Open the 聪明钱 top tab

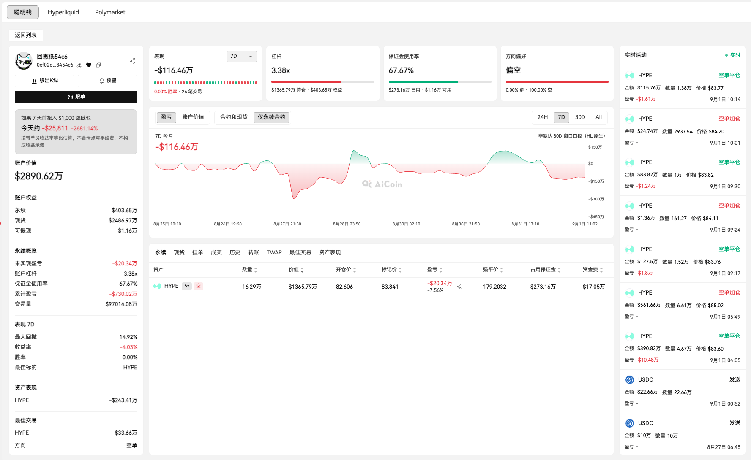point(23,12)
